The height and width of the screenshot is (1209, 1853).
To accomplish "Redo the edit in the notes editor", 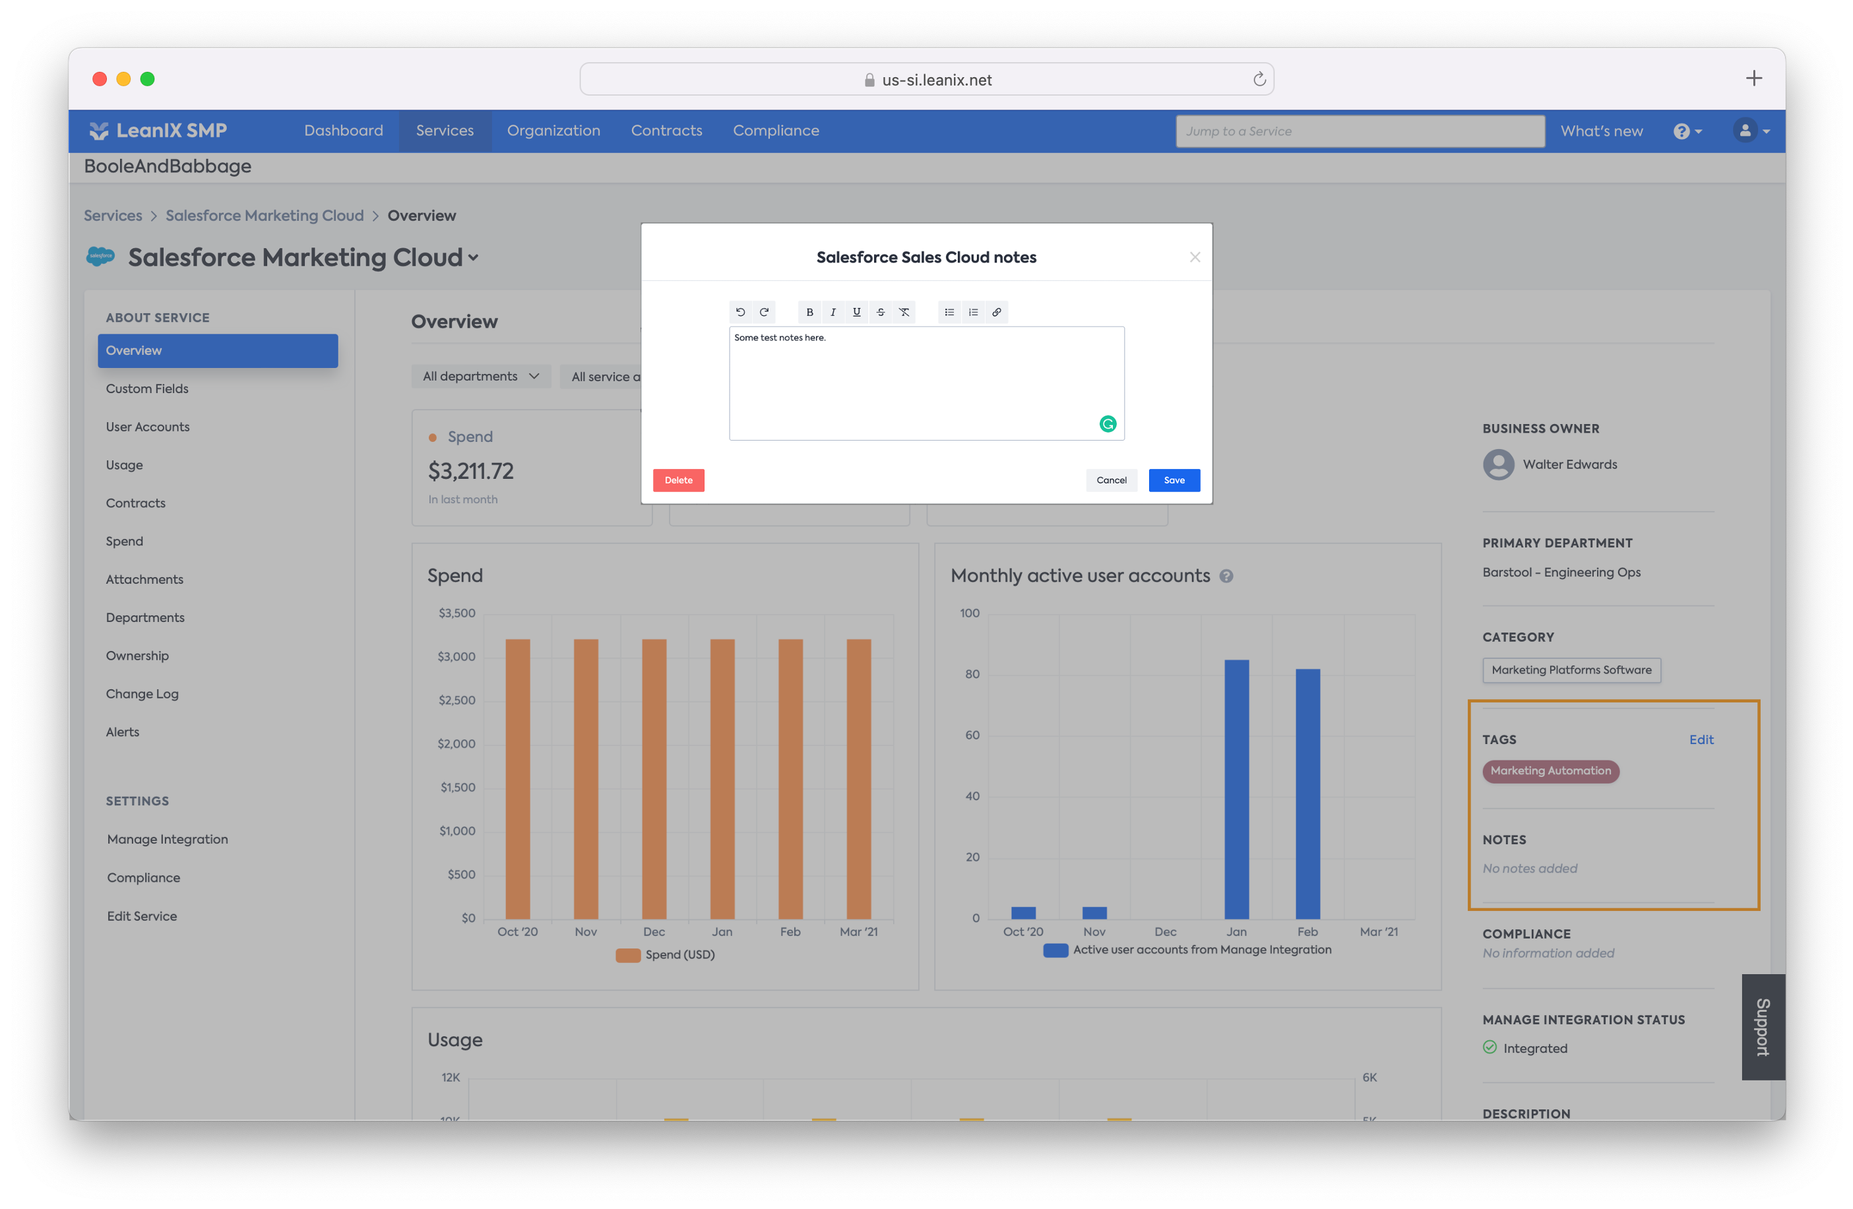I will 764,312.
